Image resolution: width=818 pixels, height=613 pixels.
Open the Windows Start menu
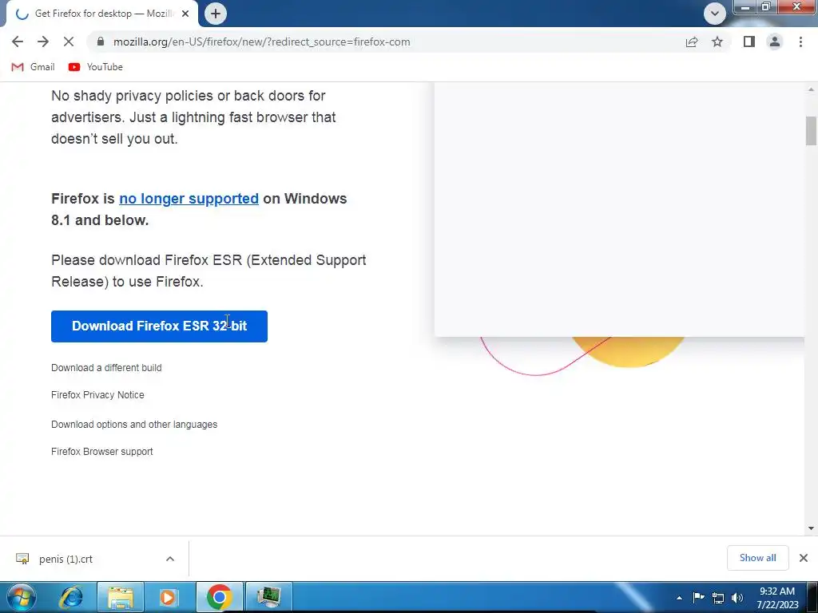[x=22, y=597]
